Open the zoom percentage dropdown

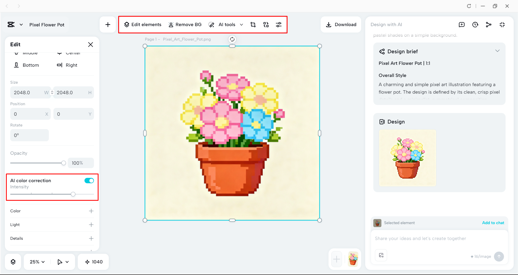pyautogui.click(x=36, y=262)
